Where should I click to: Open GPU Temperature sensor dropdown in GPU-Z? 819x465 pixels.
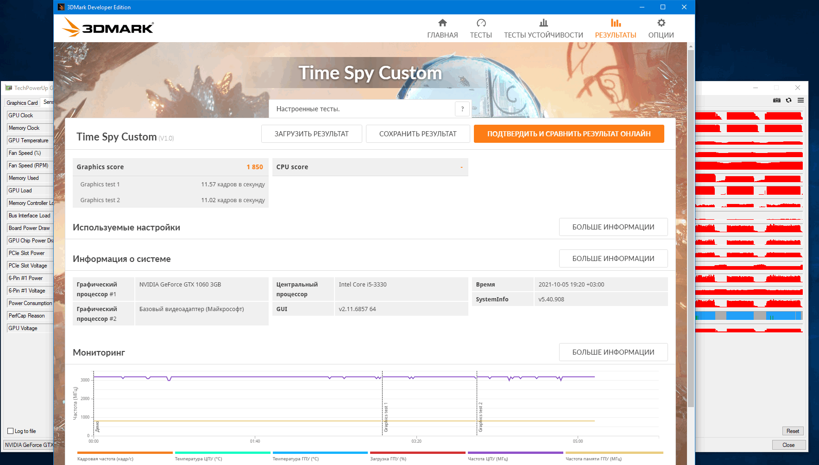30,140
